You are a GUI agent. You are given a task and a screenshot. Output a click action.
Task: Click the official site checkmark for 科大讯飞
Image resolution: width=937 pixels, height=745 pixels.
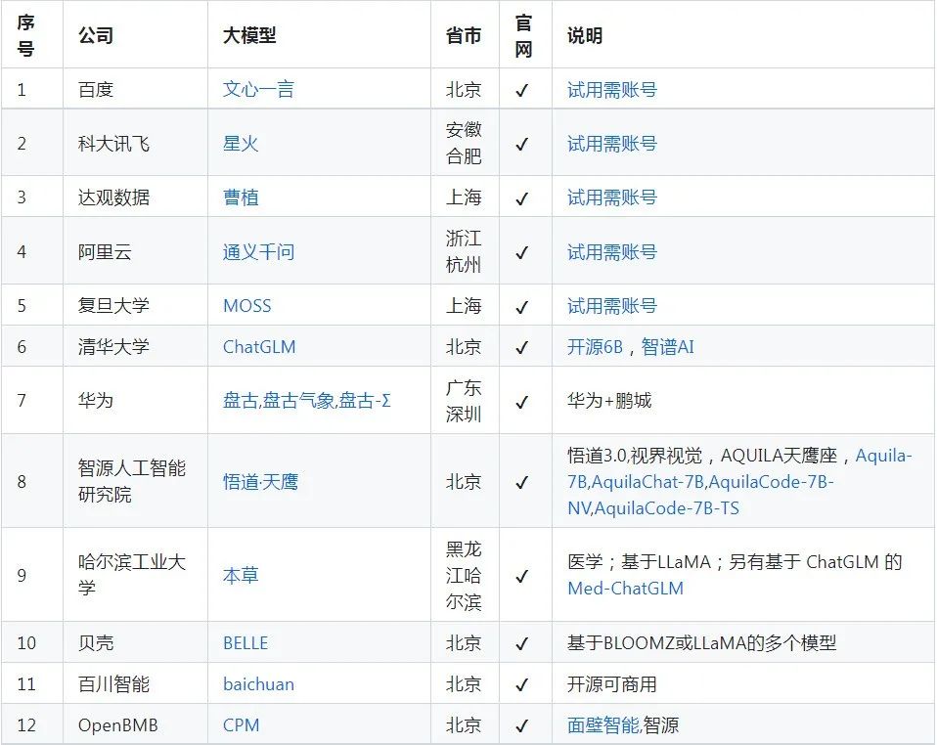pos(521,144)
